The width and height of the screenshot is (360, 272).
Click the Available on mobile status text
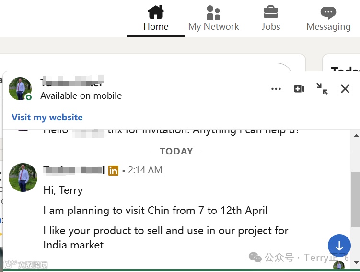click(x=81, y=96)
